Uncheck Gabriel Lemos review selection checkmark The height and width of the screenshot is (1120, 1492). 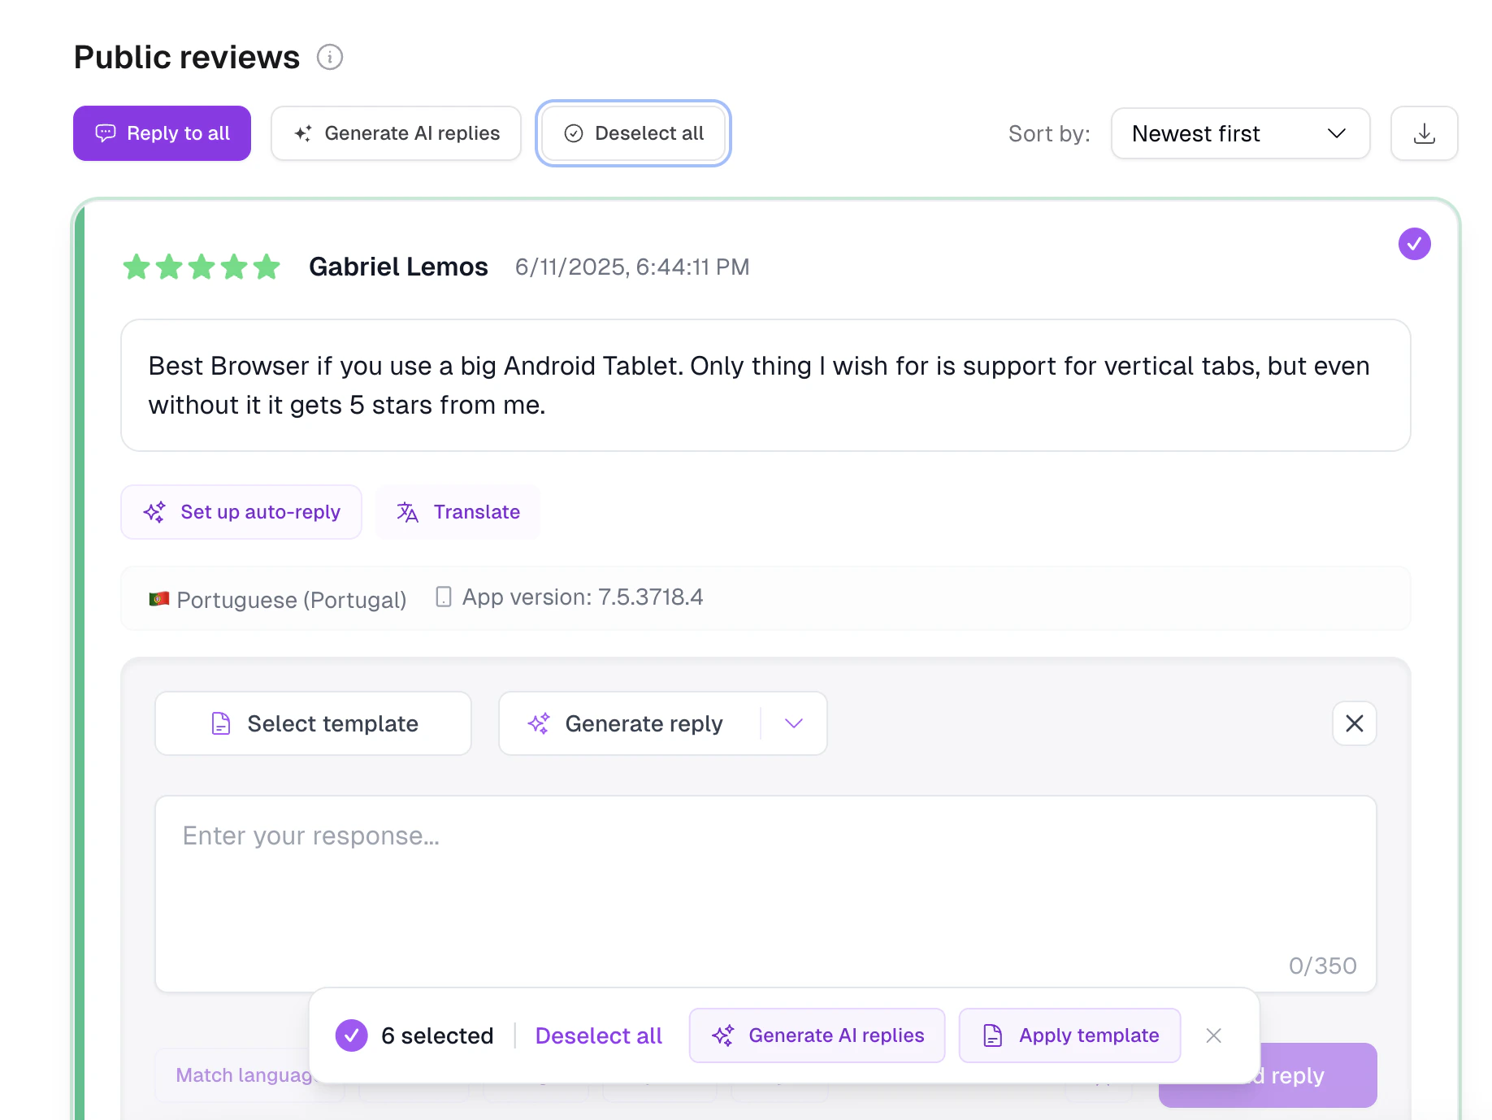pyautogui.click(x=1414, y=244)
